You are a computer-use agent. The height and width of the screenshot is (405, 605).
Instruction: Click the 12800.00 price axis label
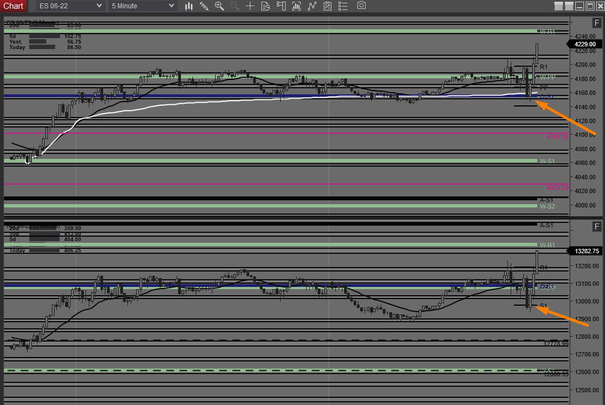coord(586,337)
